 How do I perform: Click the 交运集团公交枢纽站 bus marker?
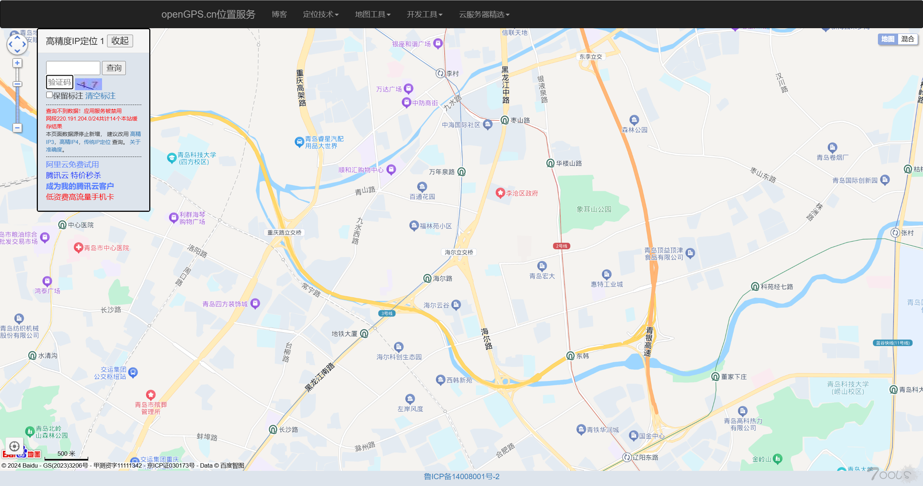[x=133, y=372]
